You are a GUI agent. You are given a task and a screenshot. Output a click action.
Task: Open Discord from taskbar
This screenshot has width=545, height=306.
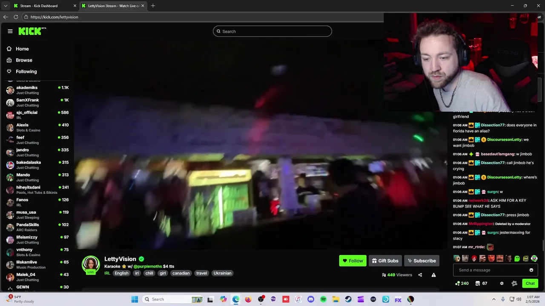[310, 299]
